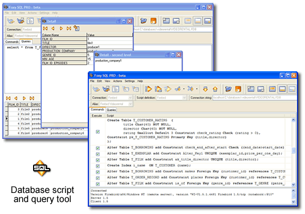Select Commands tab in back window
305x214 pixels.
(x=12, y=42)
